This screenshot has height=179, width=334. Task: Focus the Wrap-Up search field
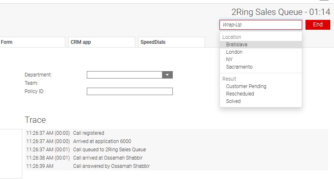pos(260,25)
